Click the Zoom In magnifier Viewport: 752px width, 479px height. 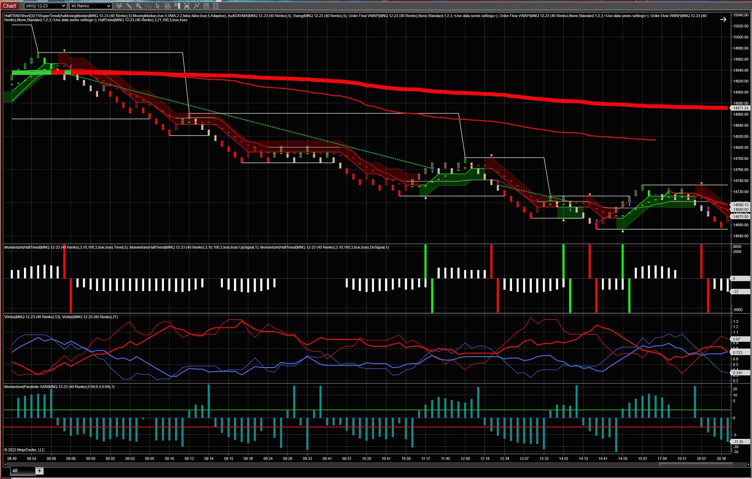(139, 6)
